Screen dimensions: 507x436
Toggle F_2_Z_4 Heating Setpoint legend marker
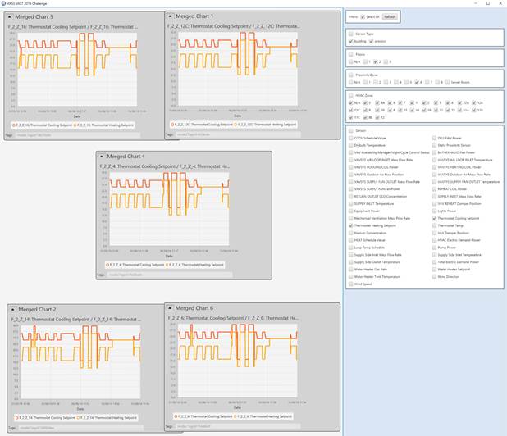coord(168,266)
